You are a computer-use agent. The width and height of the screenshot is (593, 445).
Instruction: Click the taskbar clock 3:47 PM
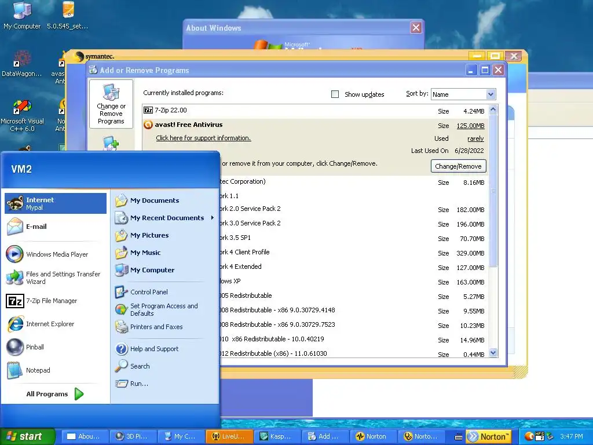pyautogui.click(x=571, y=436)
